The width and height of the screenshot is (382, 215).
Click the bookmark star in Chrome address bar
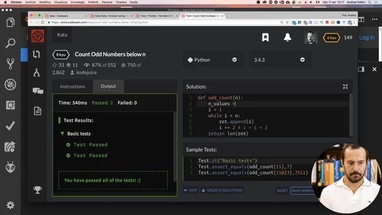[x=287, y=23]
